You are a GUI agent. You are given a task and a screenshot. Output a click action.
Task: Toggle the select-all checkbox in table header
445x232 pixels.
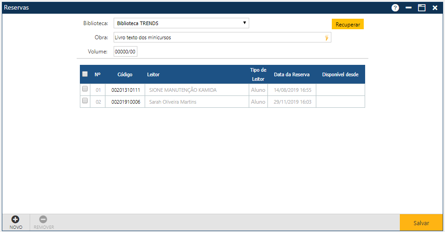(x=85, y=74)
